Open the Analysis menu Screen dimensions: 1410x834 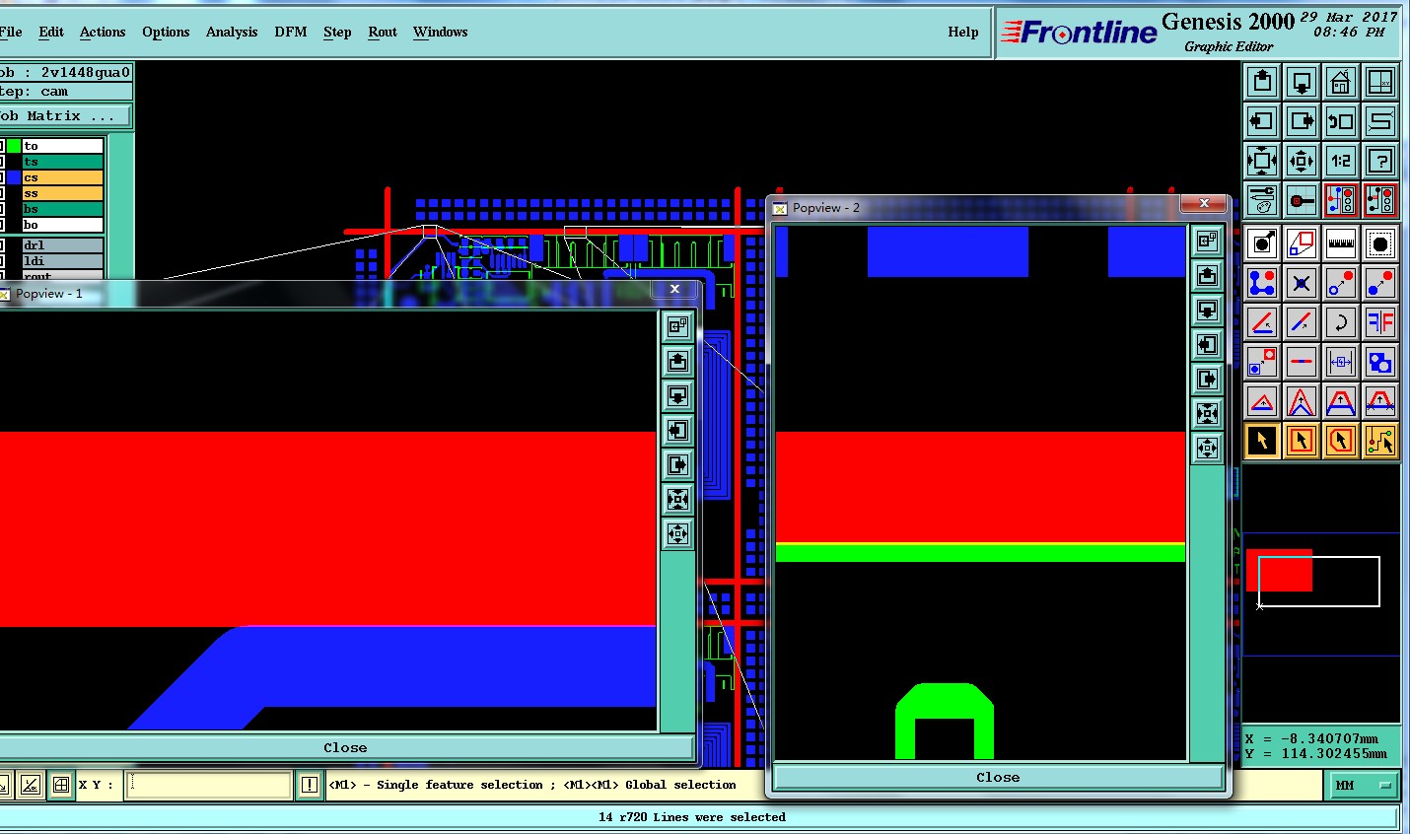pyautogui.click(x=232, y=32)
